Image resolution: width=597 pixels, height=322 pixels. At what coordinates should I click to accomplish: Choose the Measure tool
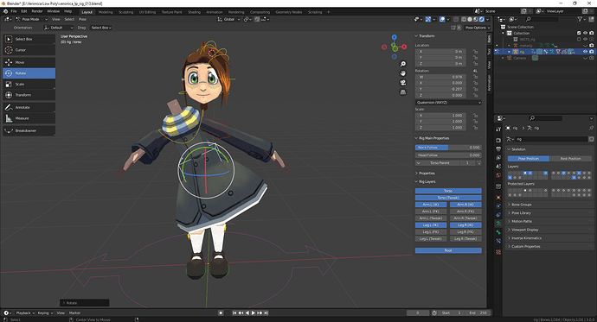[29, 118]
